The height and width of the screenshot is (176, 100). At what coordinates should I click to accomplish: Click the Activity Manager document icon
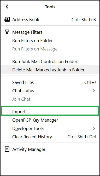tap(7, 149)
